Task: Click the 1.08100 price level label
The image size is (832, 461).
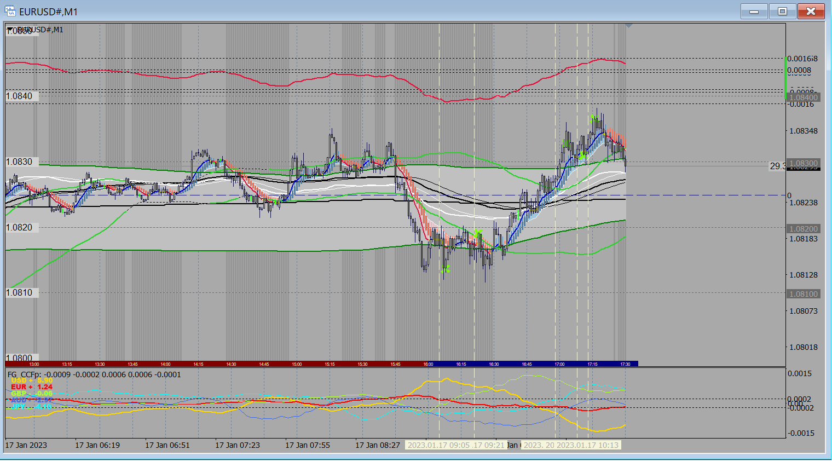Action: (803, 294)
